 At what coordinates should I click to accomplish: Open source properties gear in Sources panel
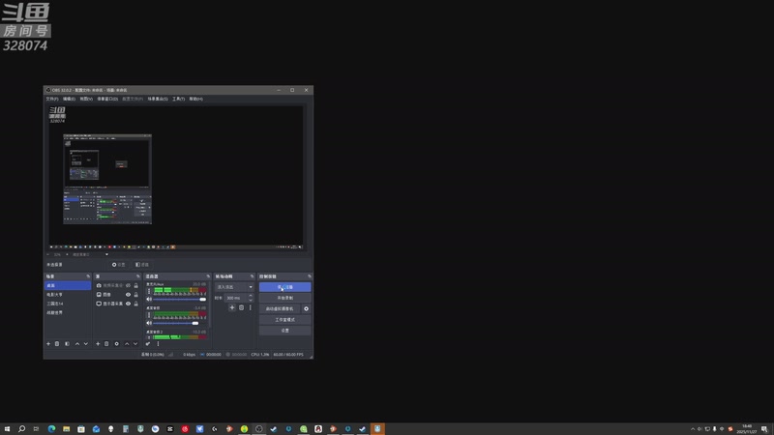coord(116,344)
